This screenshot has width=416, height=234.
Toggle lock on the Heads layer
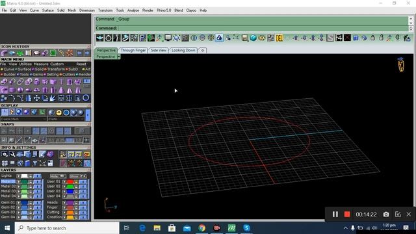[76, 203]
